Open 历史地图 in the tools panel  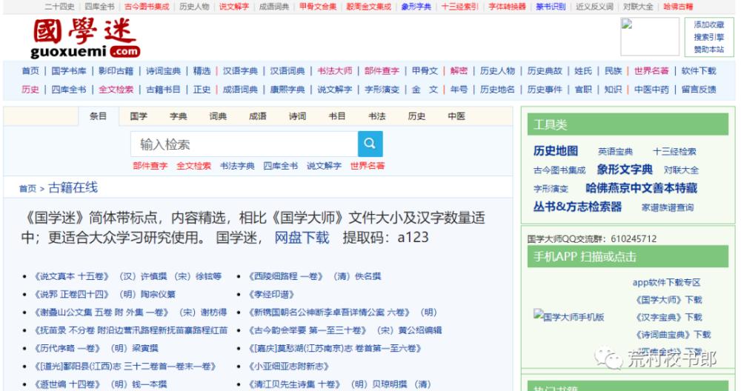tap(556, 150)
